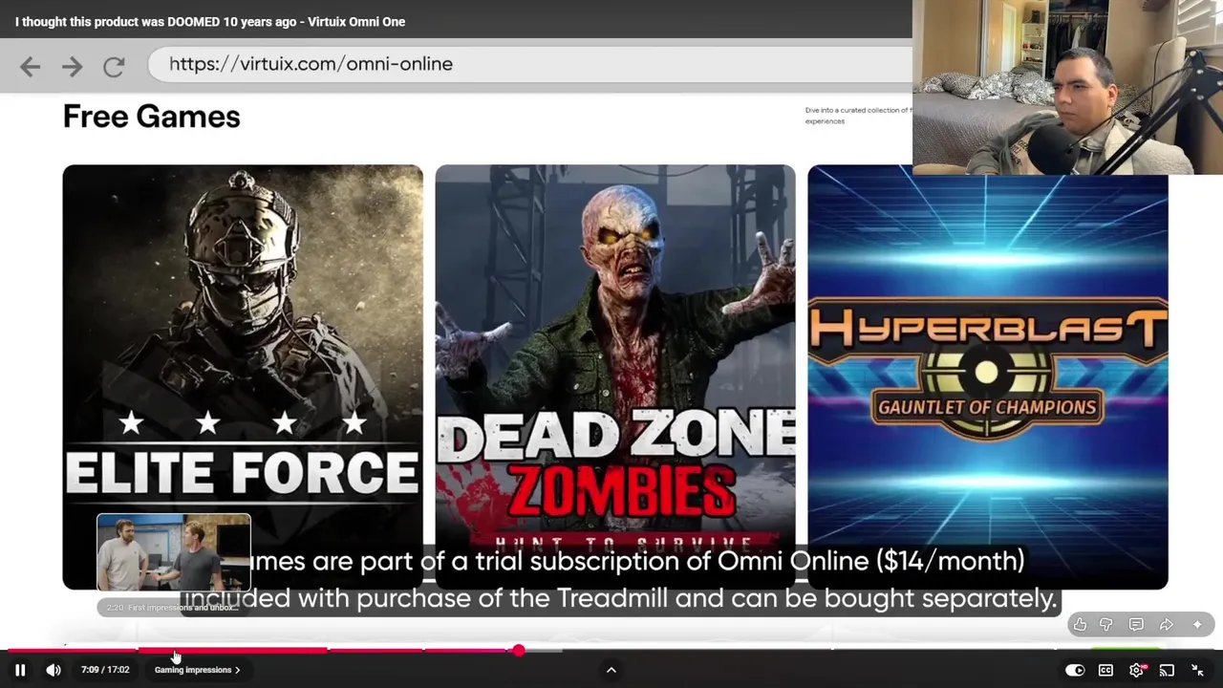Viewport: 1223px width, 688px height.
Task: Select the Hyperblast Gauntlet of Champions card
Action: point(988,376)
